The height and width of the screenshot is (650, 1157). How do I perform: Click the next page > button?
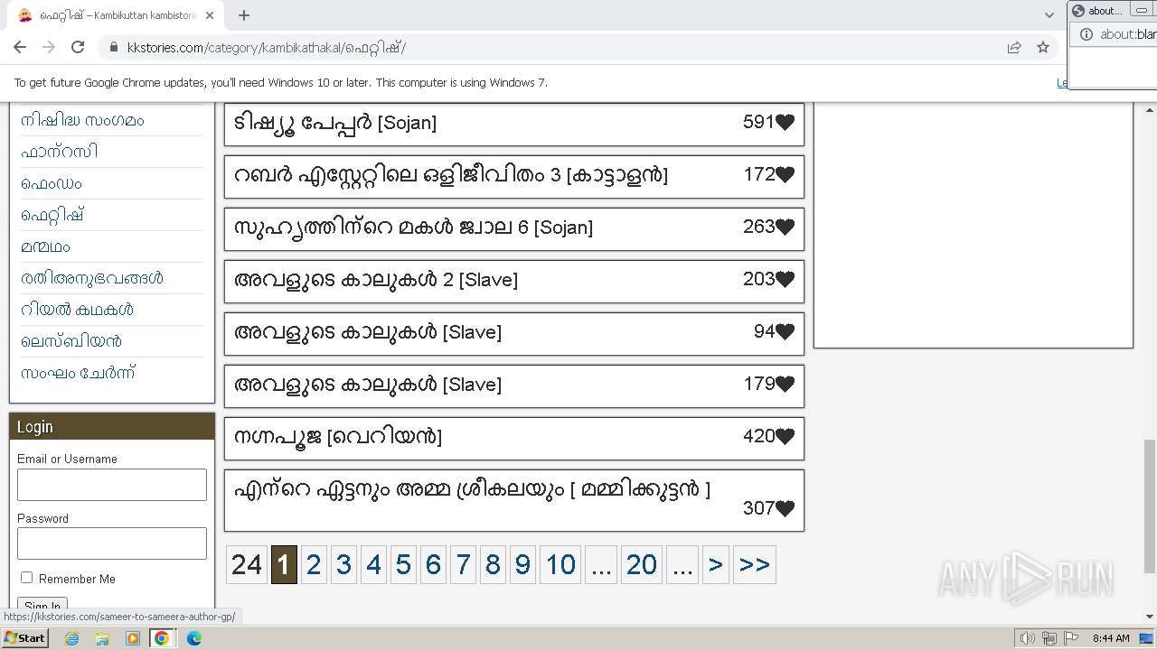pyautogui.click(x=716, y=565)
